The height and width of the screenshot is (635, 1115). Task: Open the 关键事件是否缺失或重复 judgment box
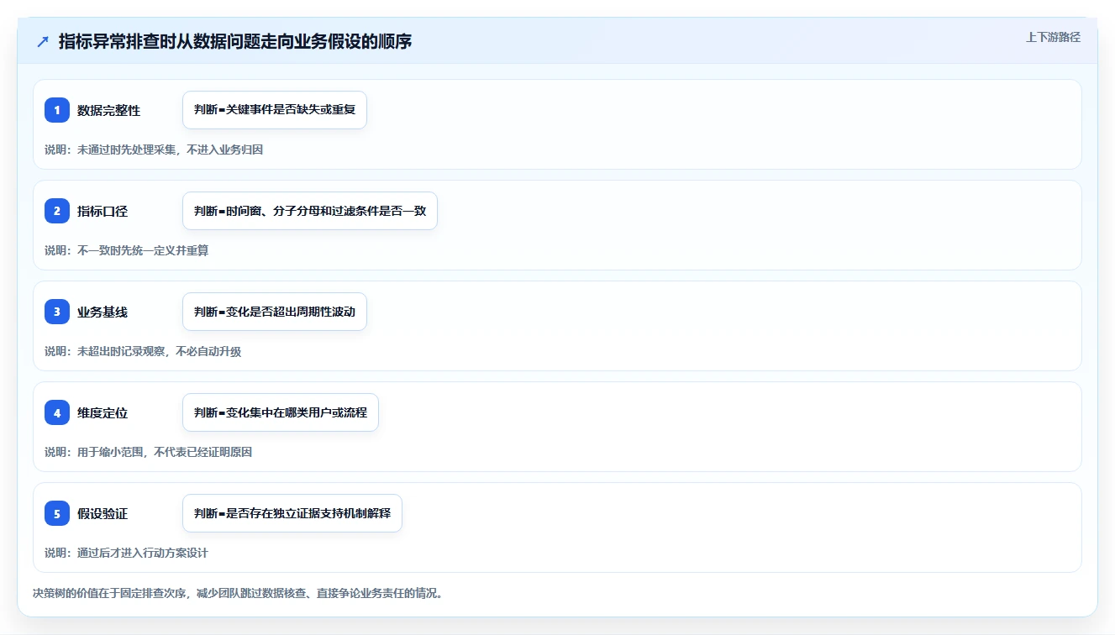click(x=275, y=110)
